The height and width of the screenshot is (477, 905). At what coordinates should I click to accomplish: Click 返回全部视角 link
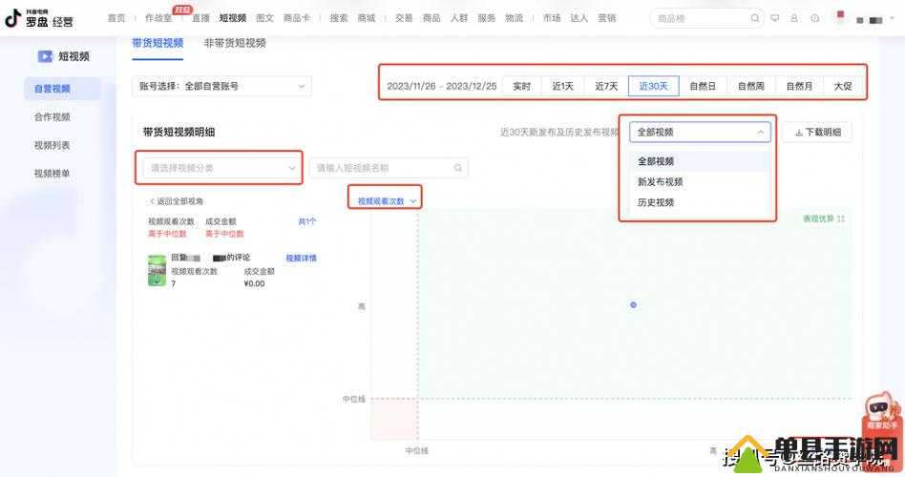(177, 201)
